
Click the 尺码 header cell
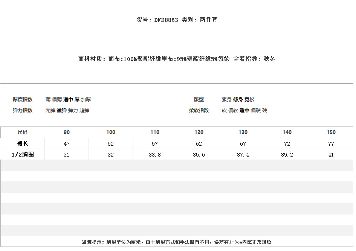click(x=23, y=132)
